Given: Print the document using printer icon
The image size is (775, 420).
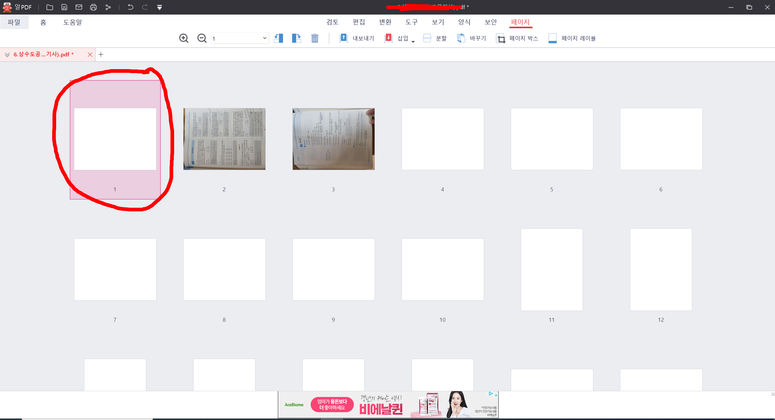Looking at the screenshot, I should click(x=93, y=7).
